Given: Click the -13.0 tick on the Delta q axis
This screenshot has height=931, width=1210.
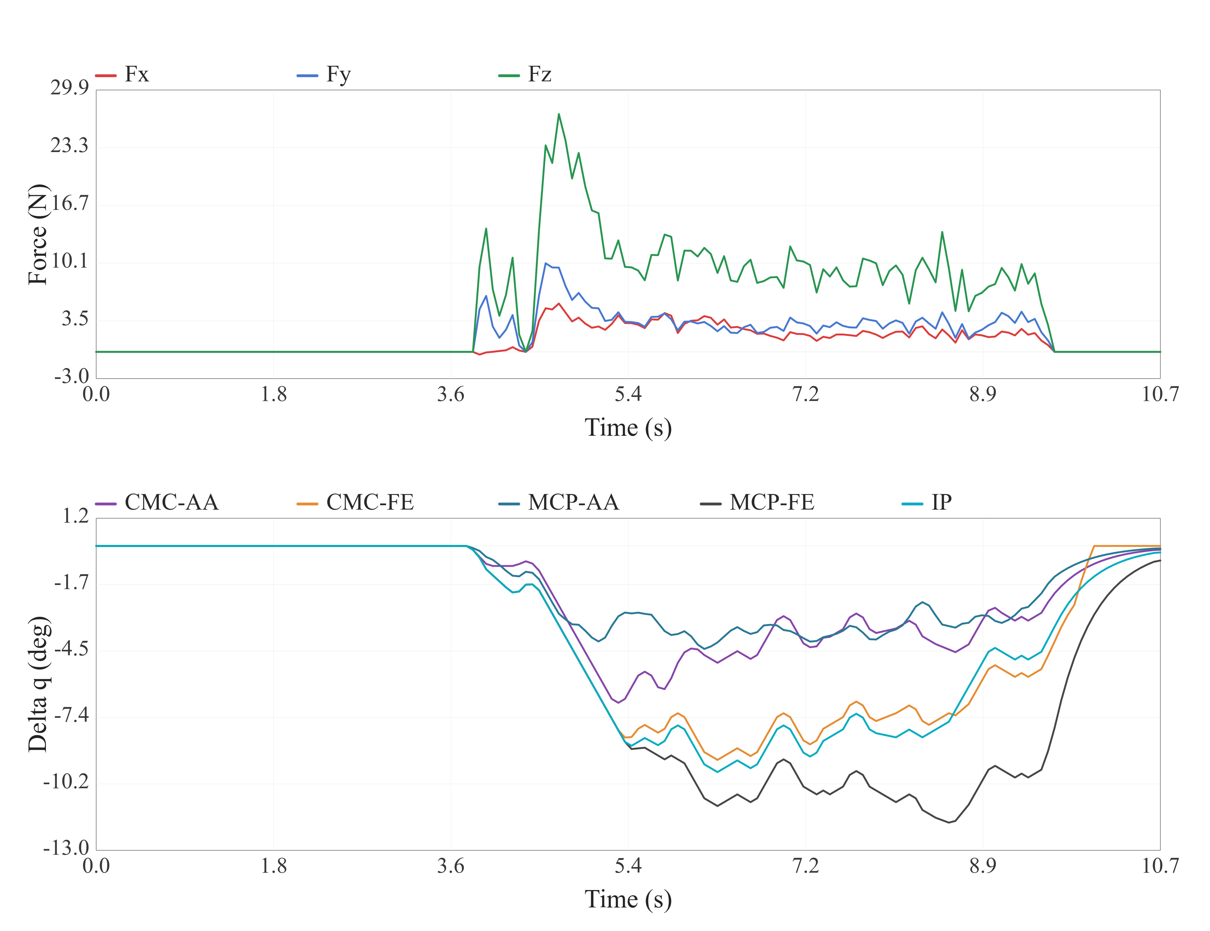Looking at the screenshot, I should (x=66, y=848).
